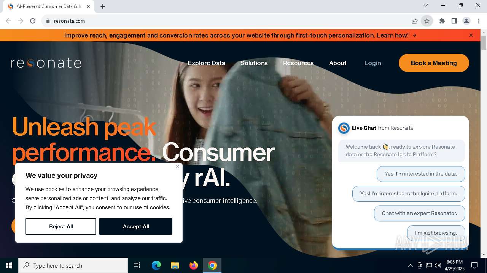Image resolution: width=487 pixels, height=273 pixels.
Task: Reload the page in Chrome
Action: (x=33, y=21)
